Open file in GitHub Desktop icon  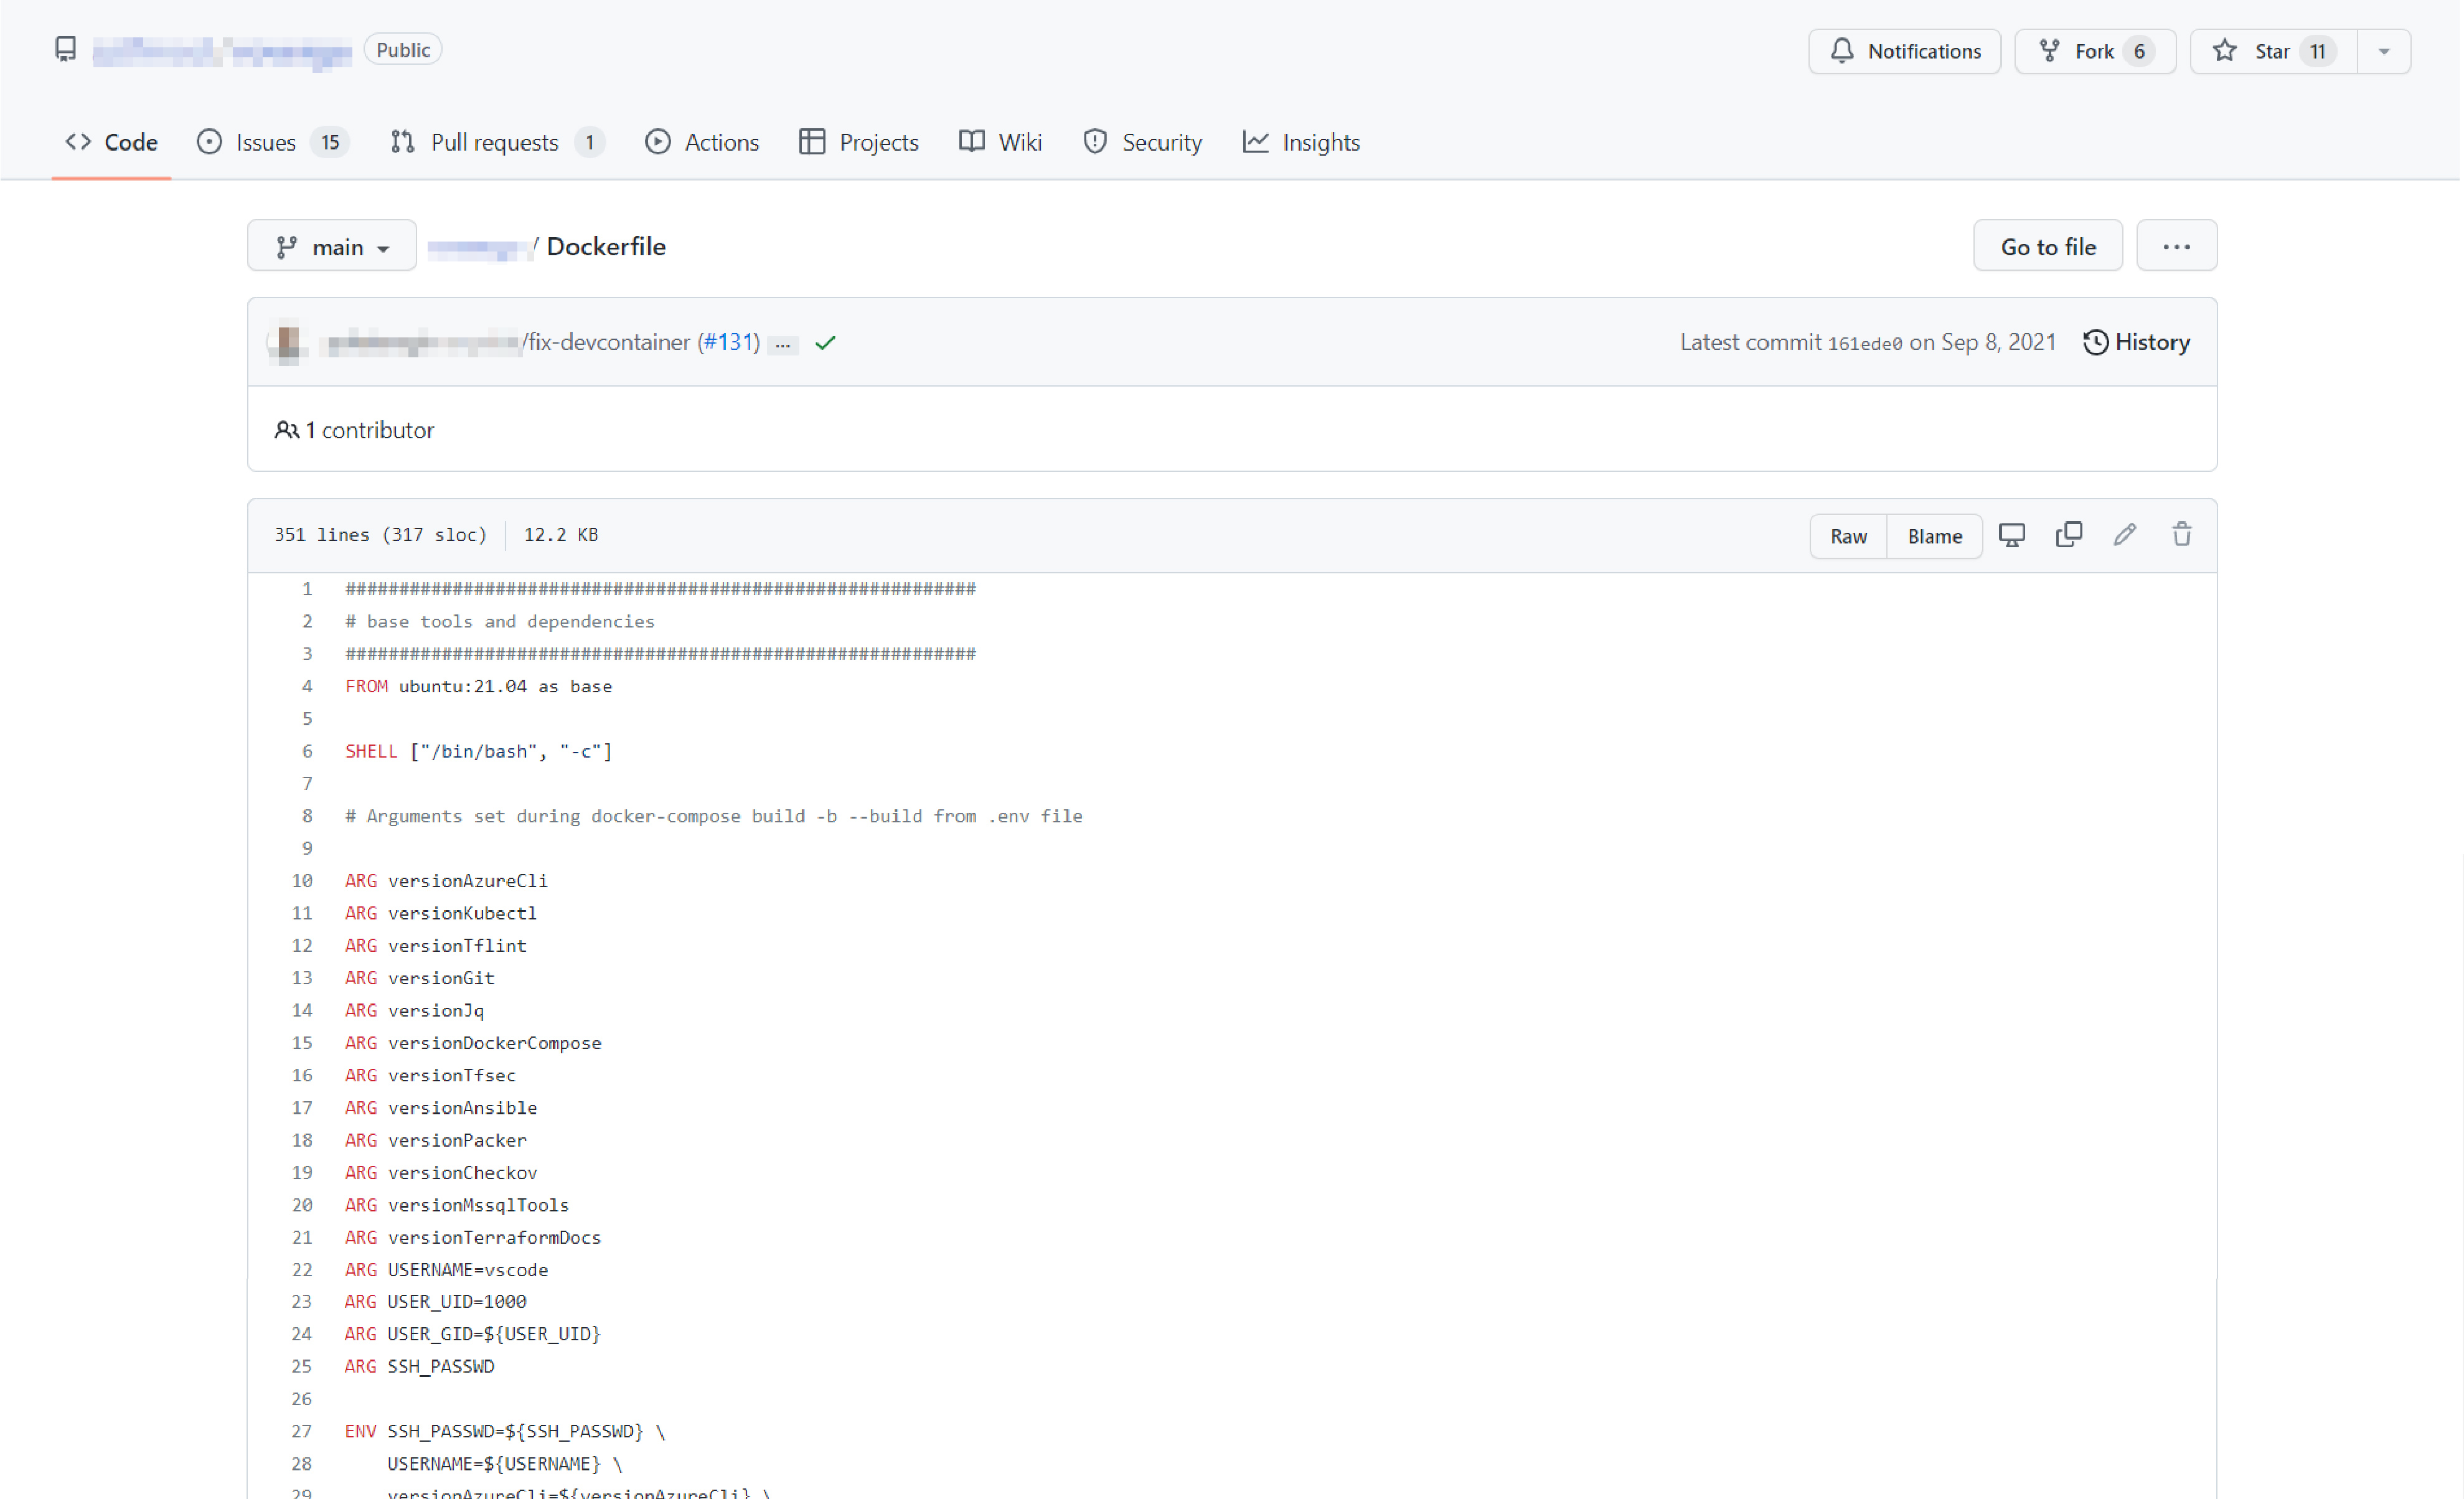tap(2012, 535)
